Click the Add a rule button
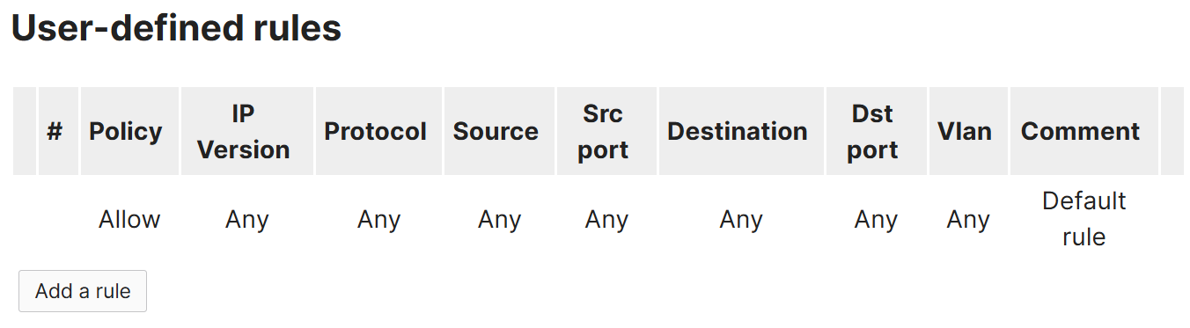 83,291
